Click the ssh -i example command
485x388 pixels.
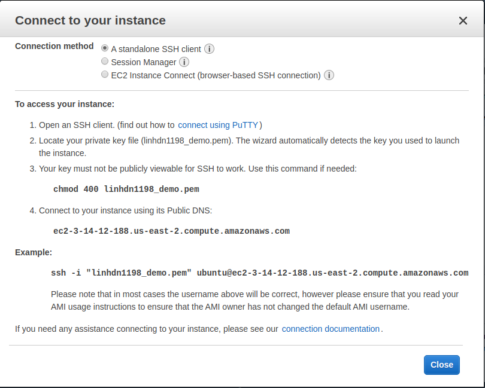(259, 273)
